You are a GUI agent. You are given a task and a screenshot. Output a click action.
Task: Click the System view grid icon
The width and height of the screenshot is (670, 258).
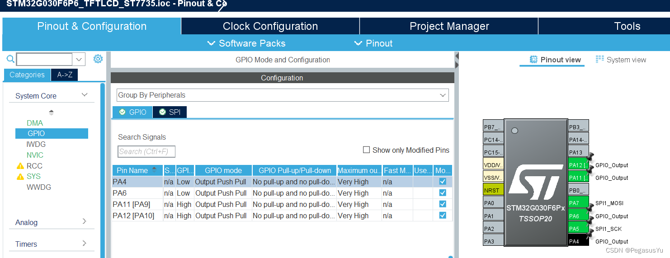tap(600, 59)
